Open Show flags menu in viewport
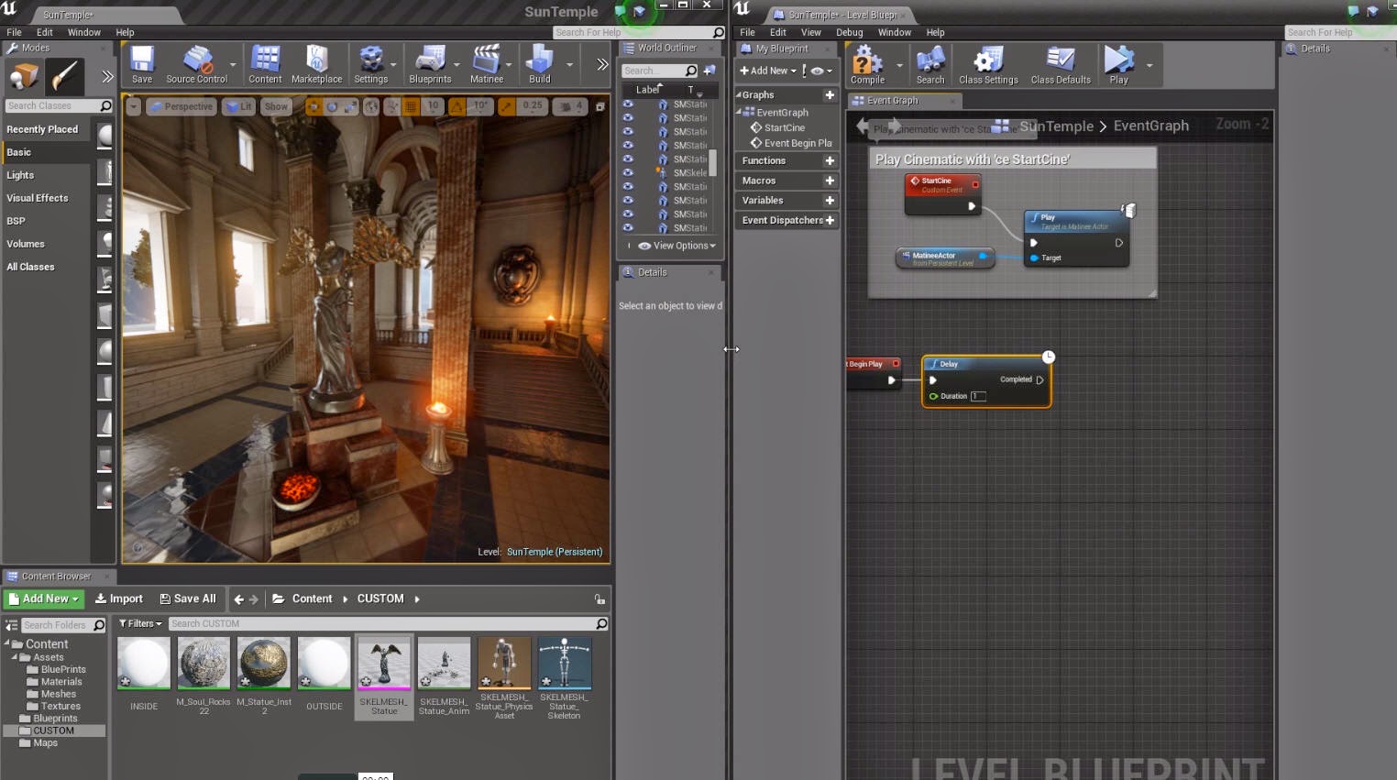 tap(276, 107)
